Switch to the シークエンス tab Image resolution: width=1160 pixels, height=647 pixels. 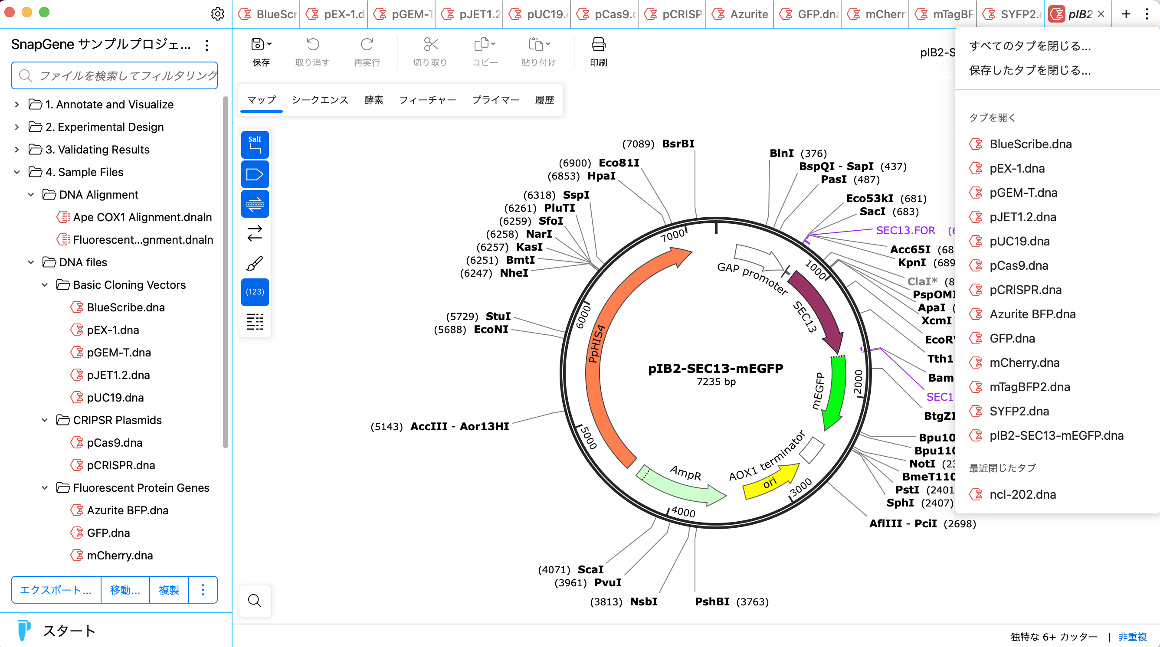(x=320, y=99)
